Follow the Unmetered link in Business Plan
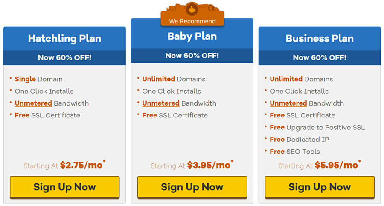The height and width of the screenshot is (206, 384). coord(288,103)
